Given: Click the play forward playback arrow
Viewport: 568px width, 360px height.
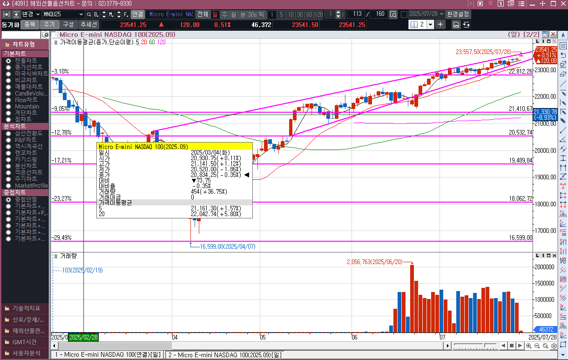Looking at the screenshot, I should (x=520, y=346).
